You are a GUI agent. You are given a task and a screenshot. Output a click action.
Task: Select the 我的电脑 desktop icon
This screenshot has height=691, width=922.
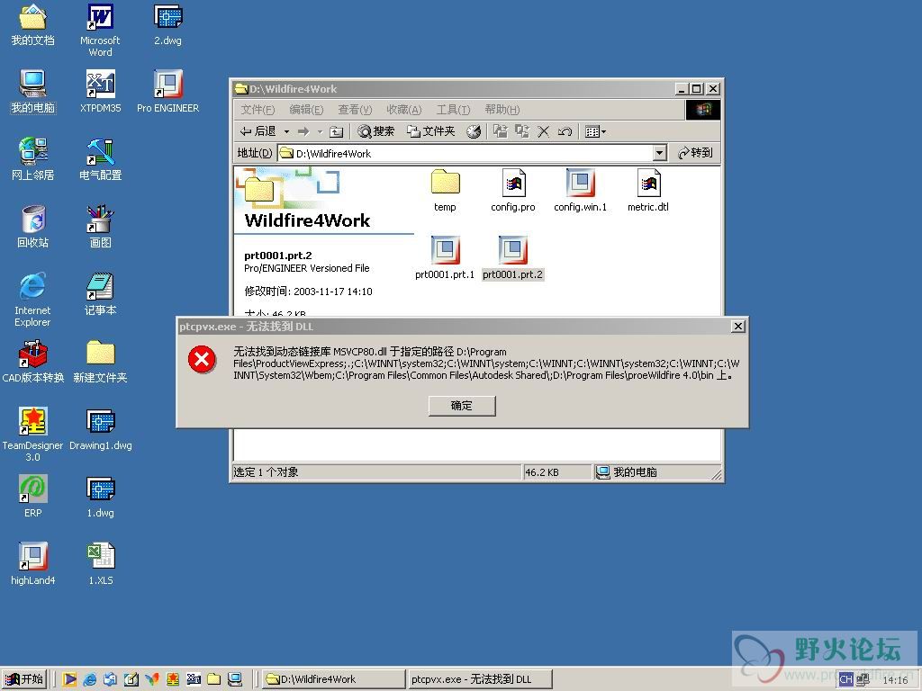(33, 92)
